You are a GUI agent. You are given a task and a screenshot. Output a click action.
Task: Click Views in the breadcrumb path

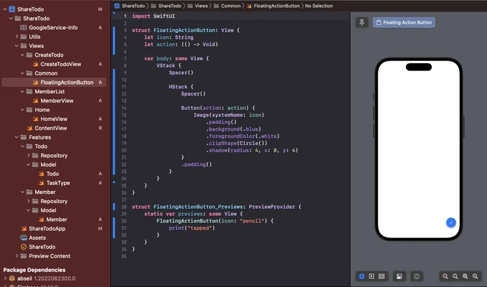[x=201, y=6]
